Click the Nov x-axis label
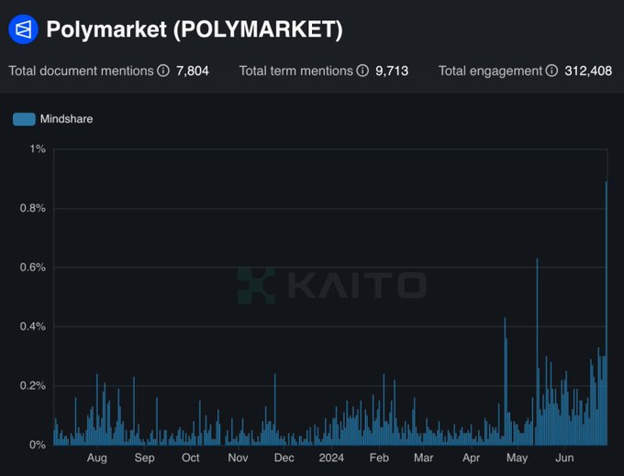The image size is (624, 476). pos(238,458)
